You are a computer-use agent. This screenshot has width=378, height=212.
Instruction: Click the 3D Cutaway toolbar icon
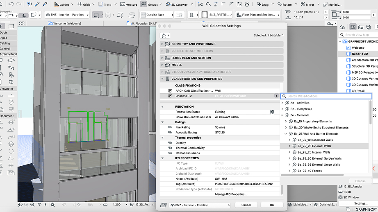176,5
